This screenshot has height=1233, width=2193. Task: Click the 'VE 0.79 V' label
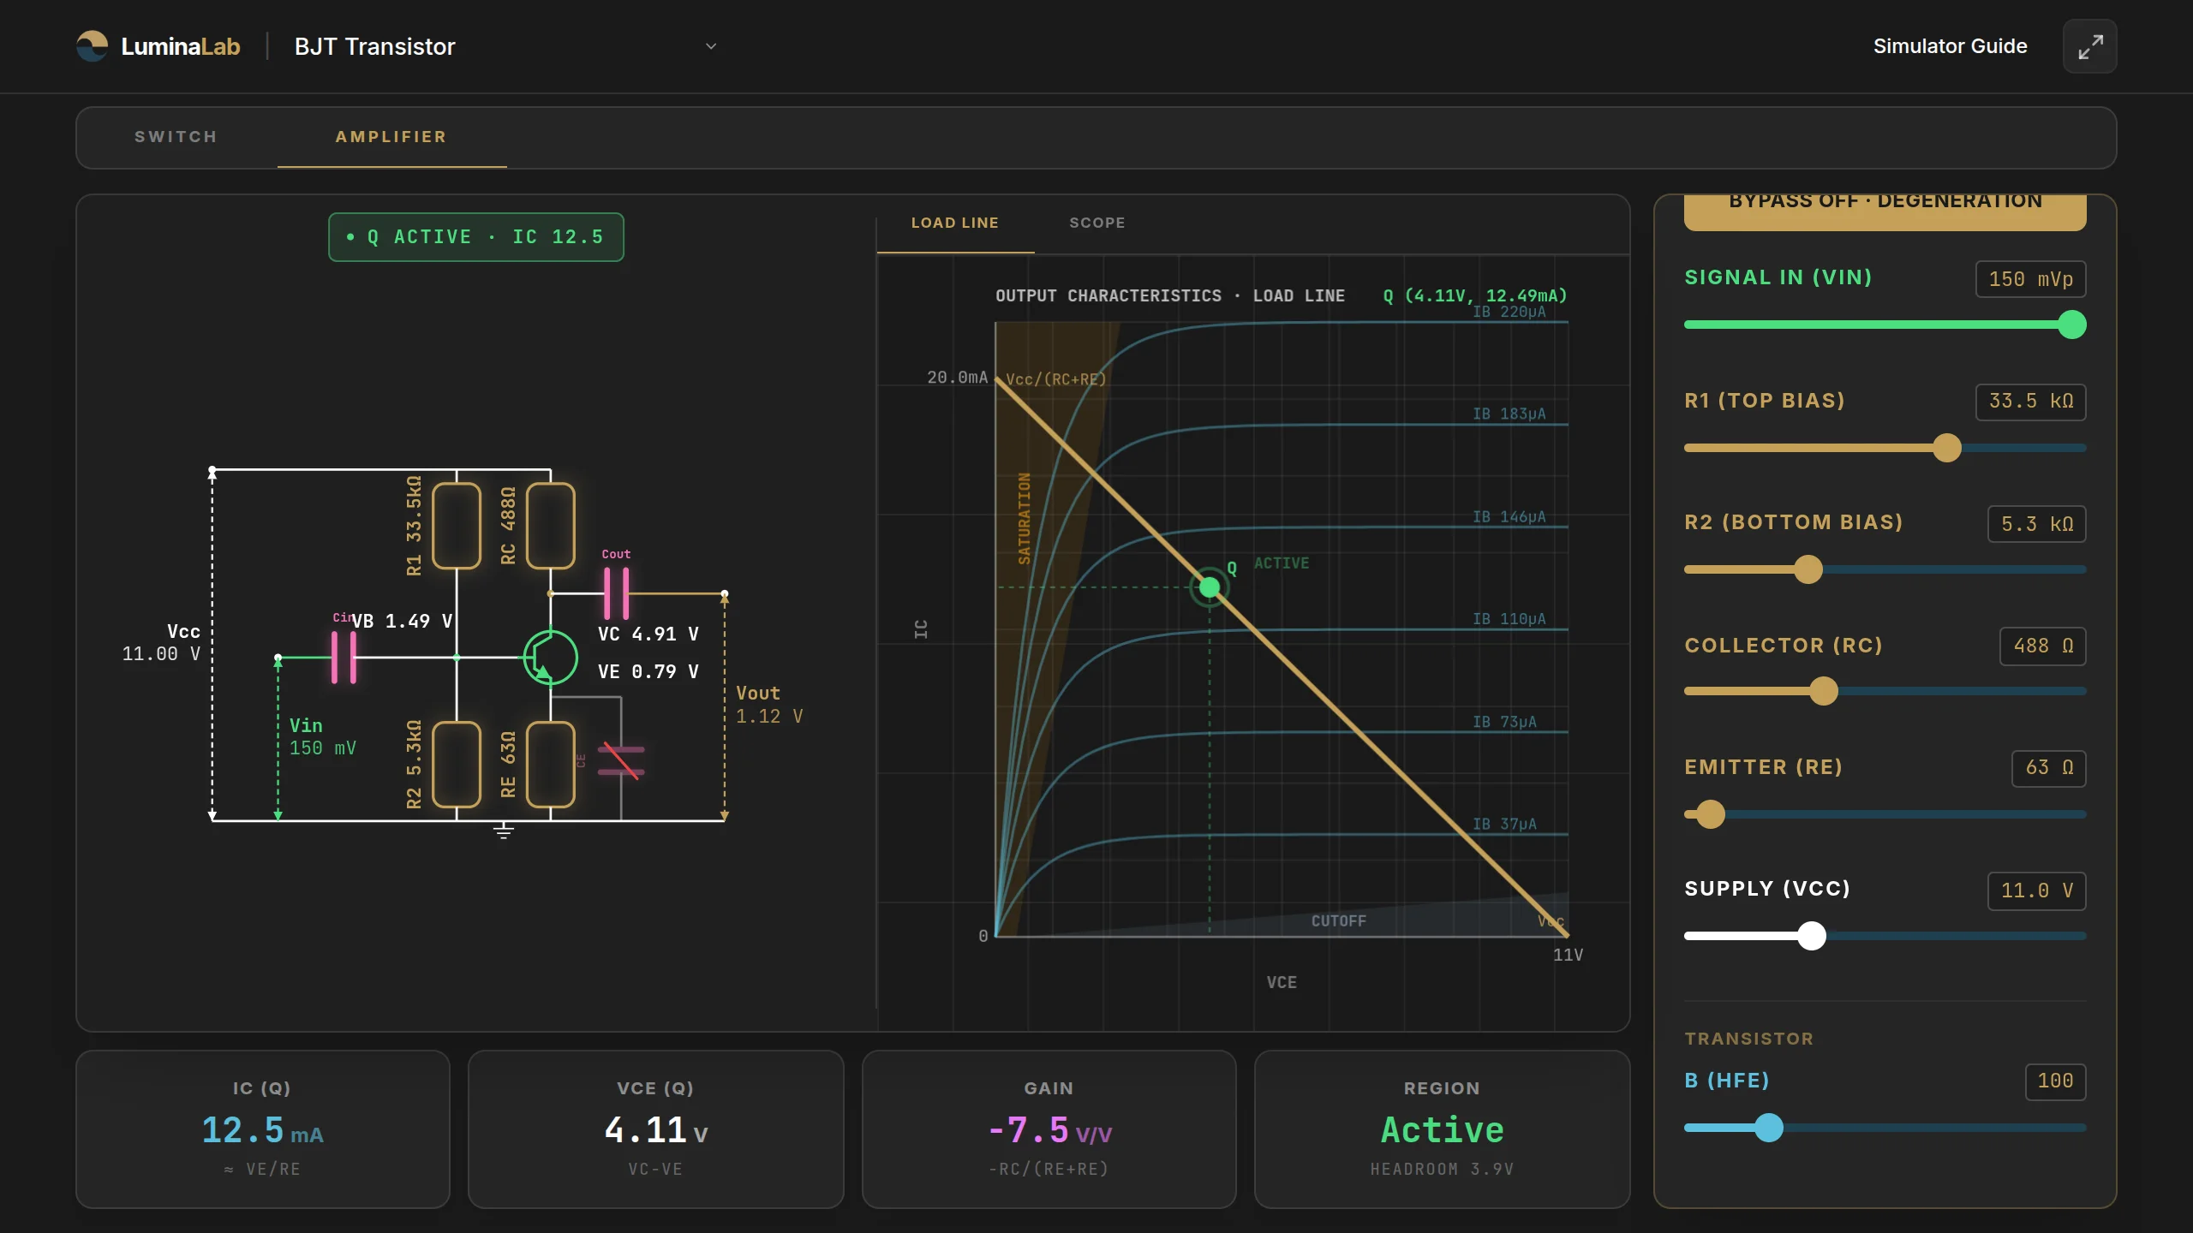point(648,672)
